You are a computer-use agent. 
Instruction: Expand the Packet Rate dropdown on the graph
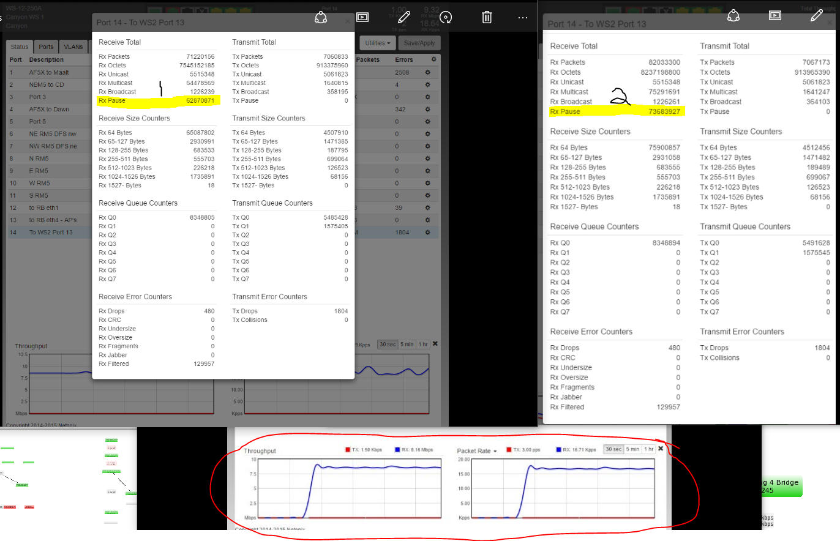click(477, 450)
